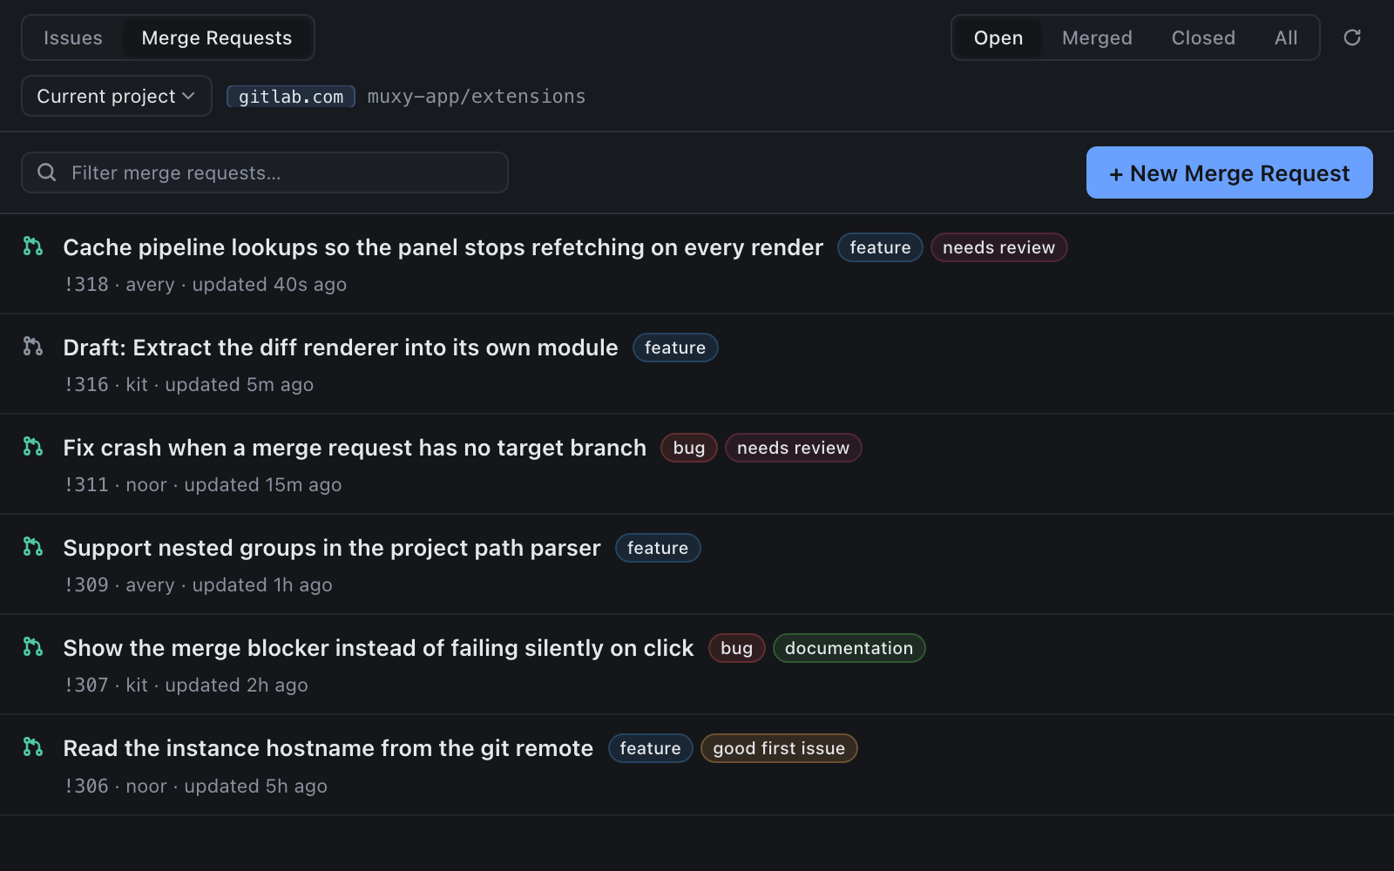Click "!309 · avery · updated 1h ago" text

(199, 585)
